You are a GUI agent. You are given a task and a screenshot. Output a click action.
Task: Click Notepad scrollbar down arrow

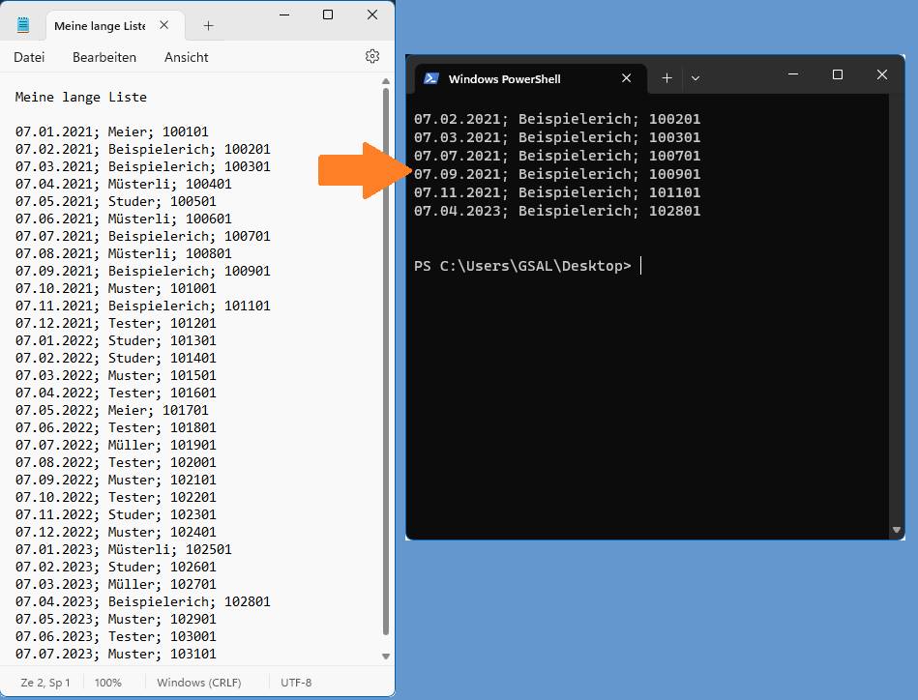click(x=386, y=656)
